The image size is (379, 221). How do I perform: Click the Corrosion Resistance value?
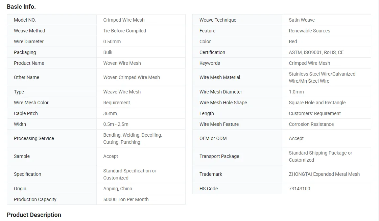(311, 124)
